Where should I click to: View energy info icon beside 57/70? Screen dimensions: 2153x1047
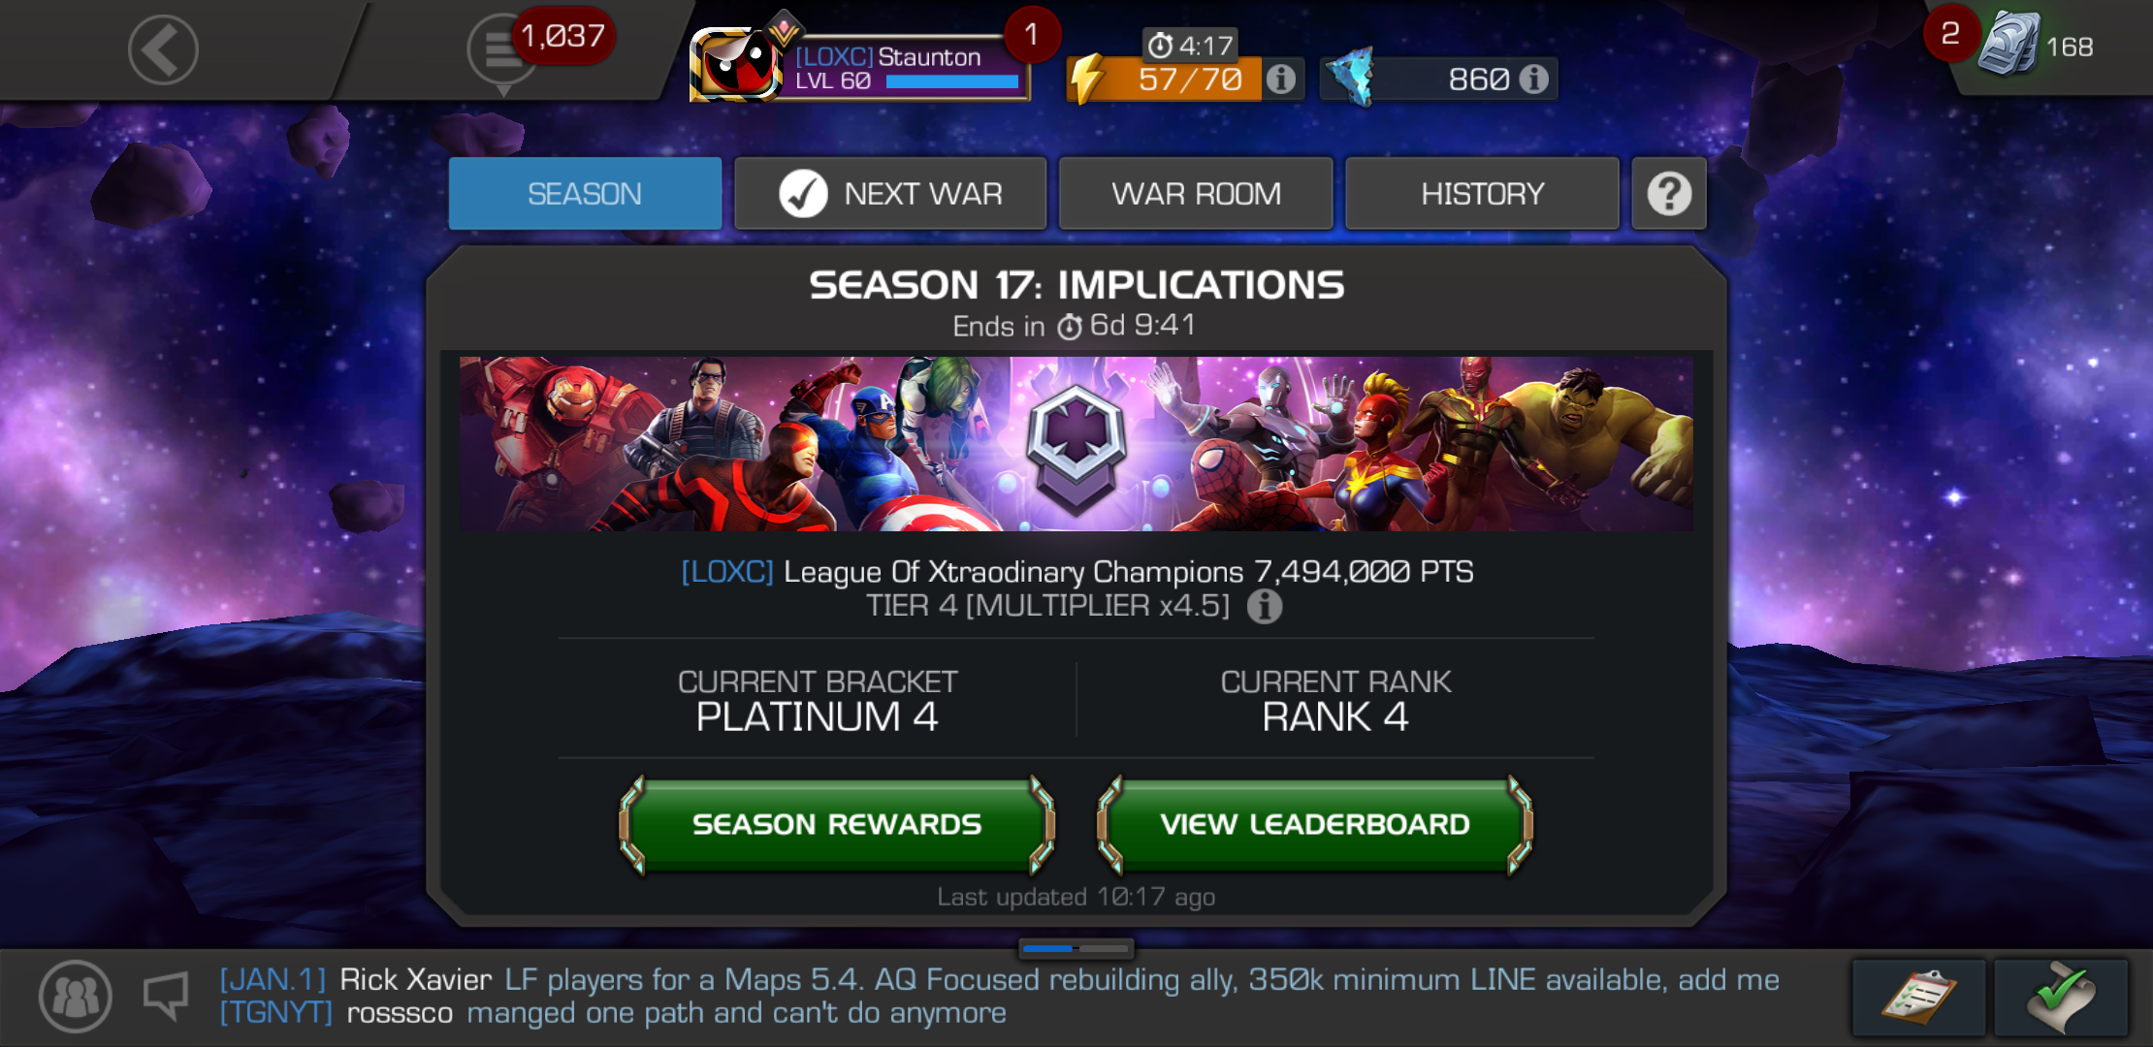[1280, 79]
